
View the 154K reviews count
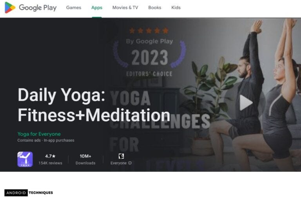click(50, 163)
